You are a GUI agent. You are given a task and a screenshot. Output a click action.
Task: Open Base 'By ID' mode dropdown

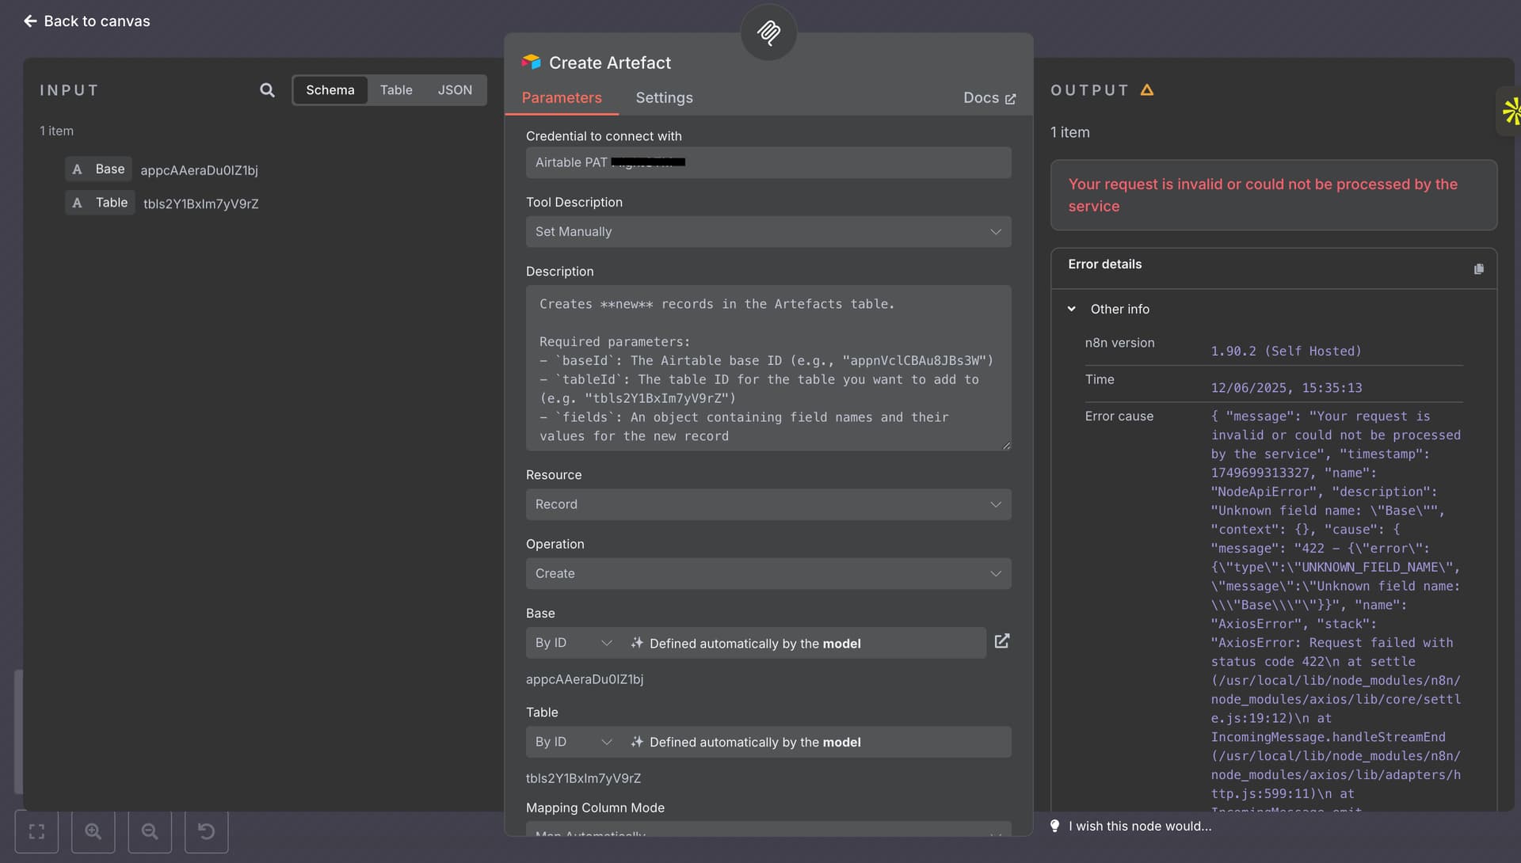(x=573, y=643)
